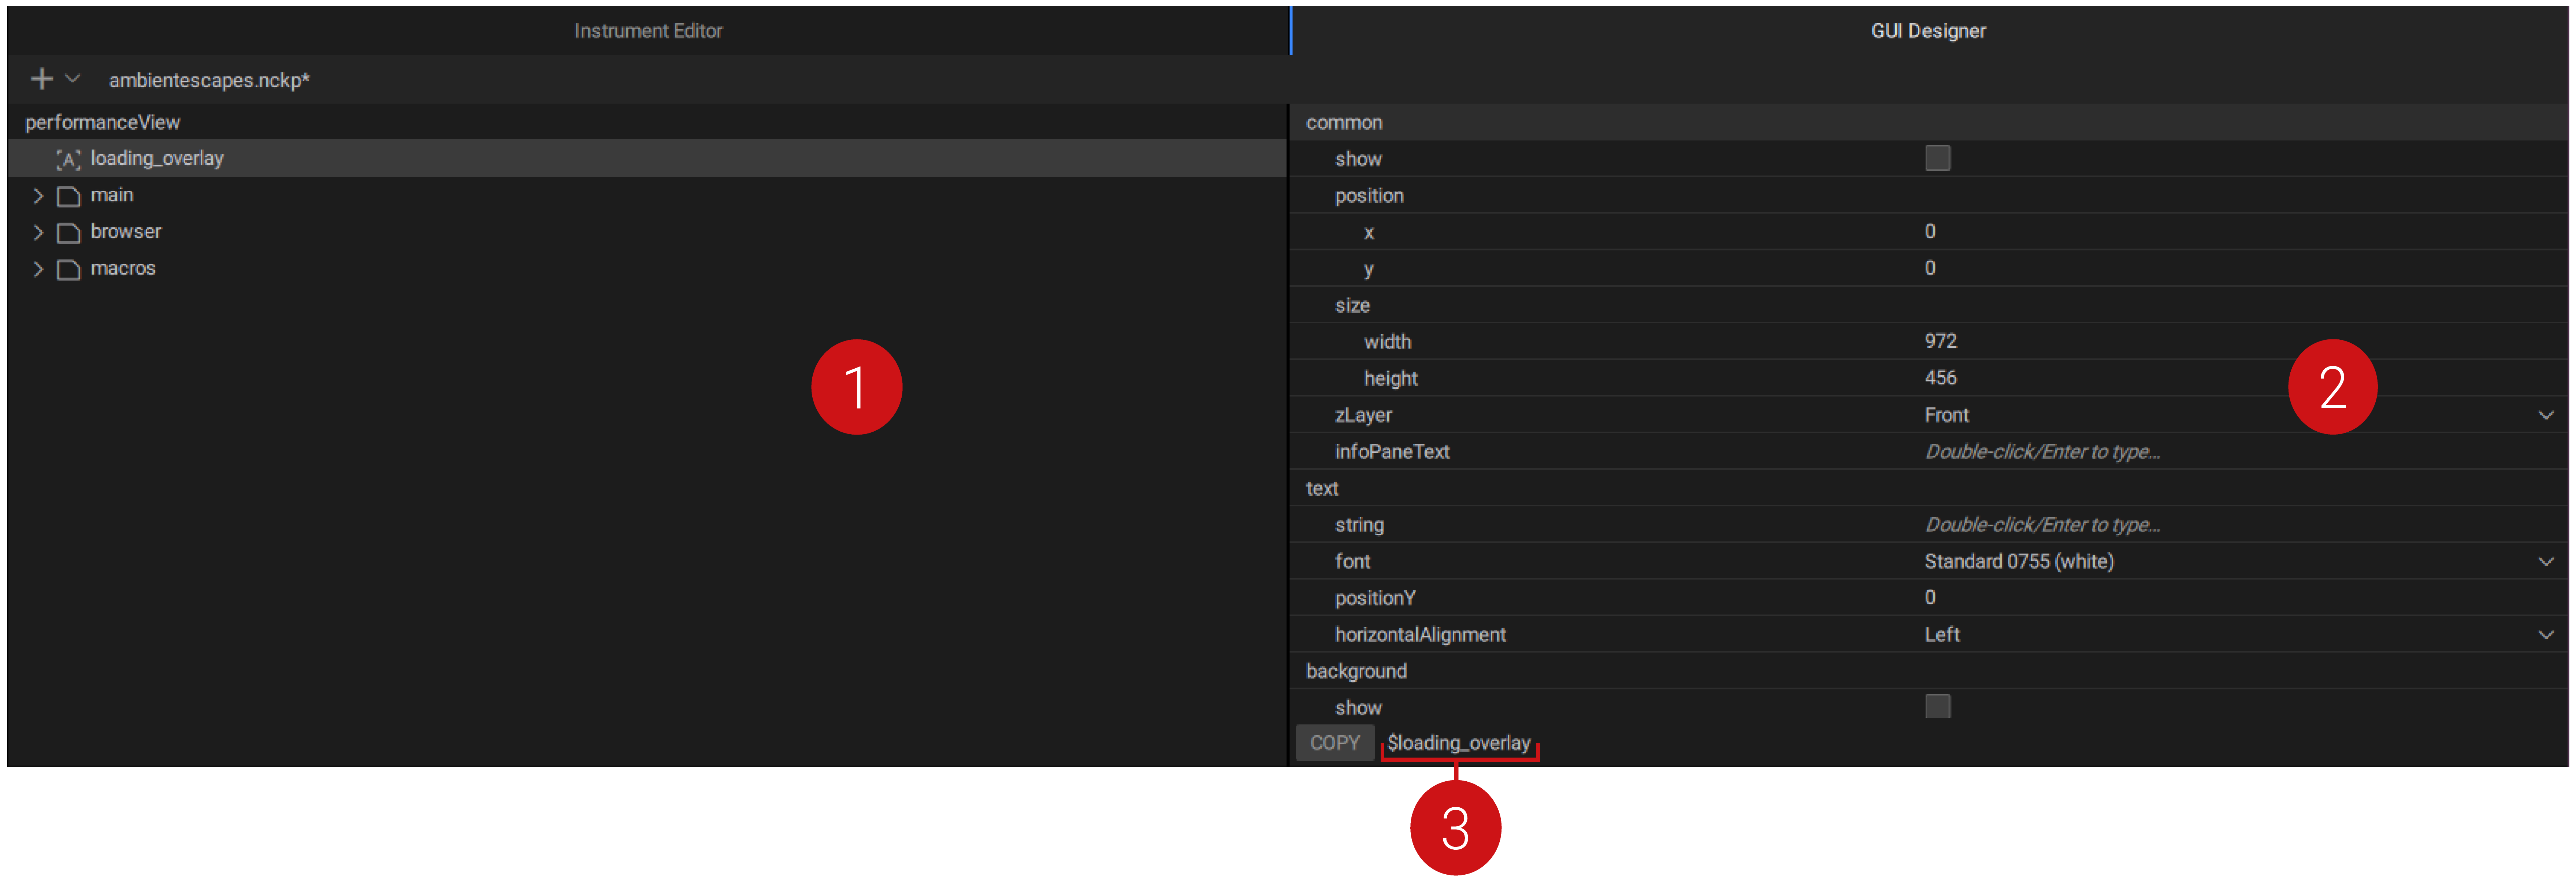
Task: Click the $loading_overlay variable name
Action: pyautogui.click(x=1459, y=742)
